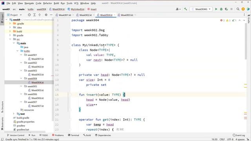Collapse the week901 package
The width and height of the screenshot is (251, 141).
pos(21,55)
